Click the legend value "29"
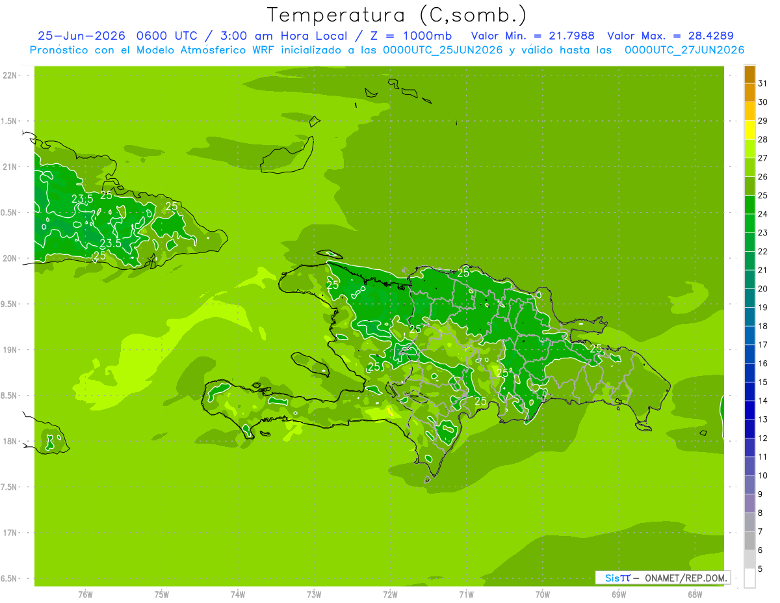This screenshot has width=780, height=603. 763,120
